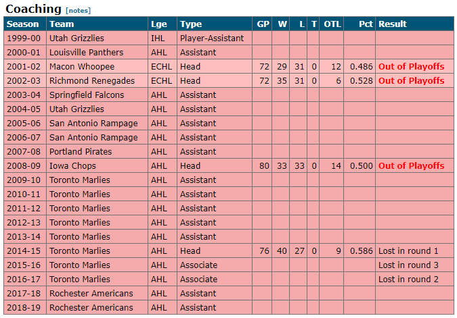Click Out of Playoffs for 2008-09
The height and width of the screenshot is (318, 457).
coord(411,166)
